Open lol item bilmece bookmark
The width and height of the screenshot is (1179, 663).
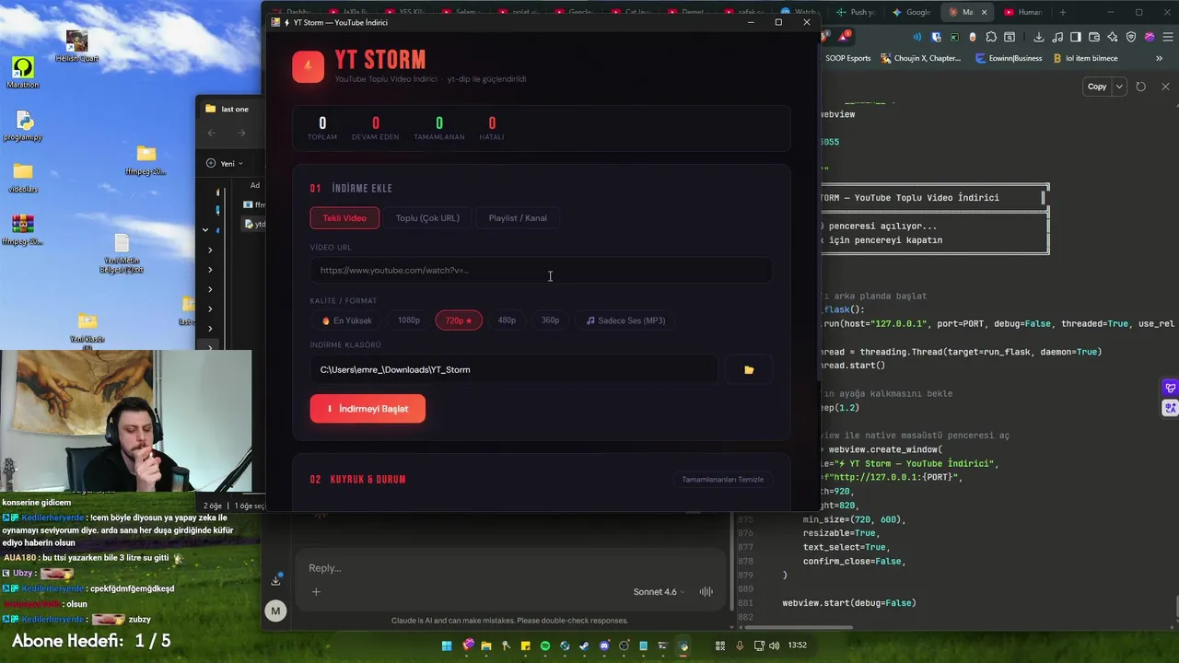coord(1086,58)
